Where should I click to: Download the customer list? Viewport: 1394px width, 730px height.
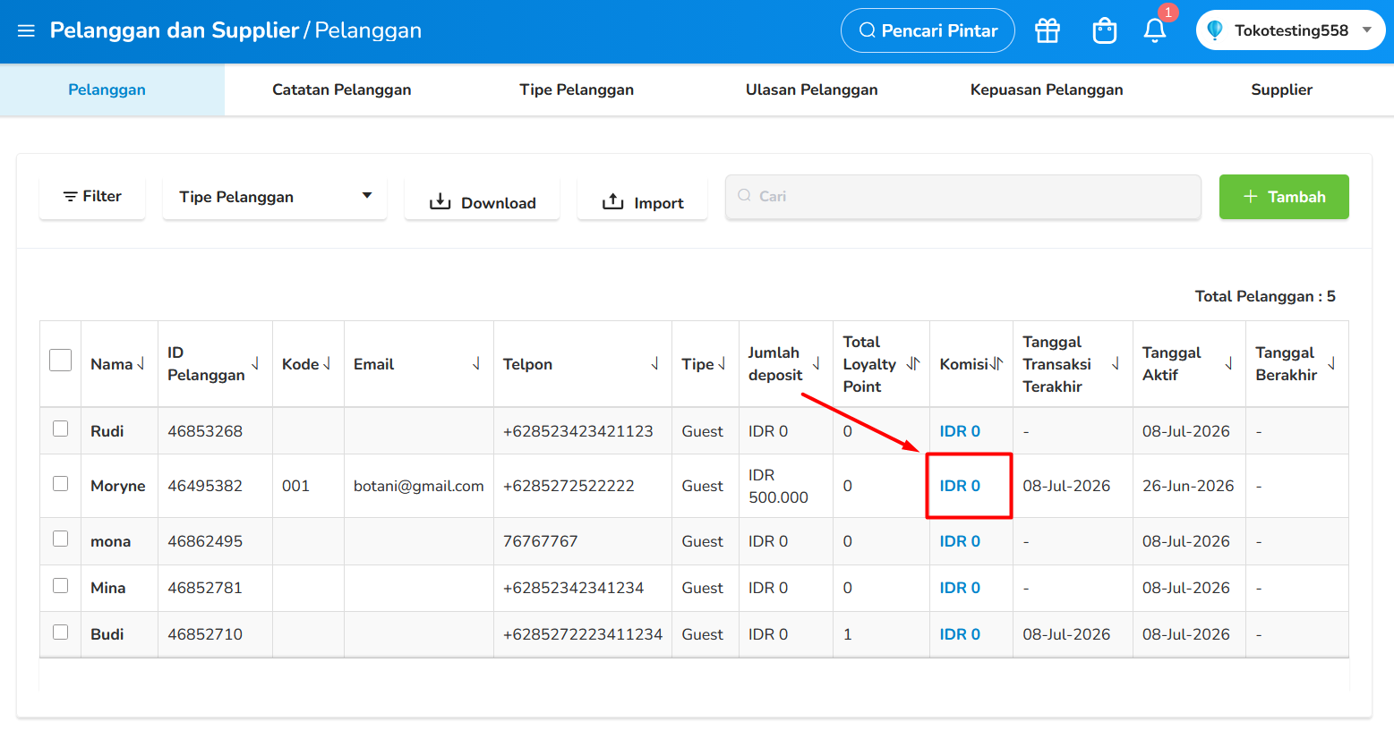[x=482, y=199]
